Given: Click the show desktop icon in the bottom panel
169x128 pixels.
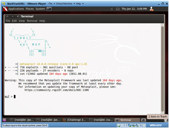Looking at the screenshot, I should (4, 120).
